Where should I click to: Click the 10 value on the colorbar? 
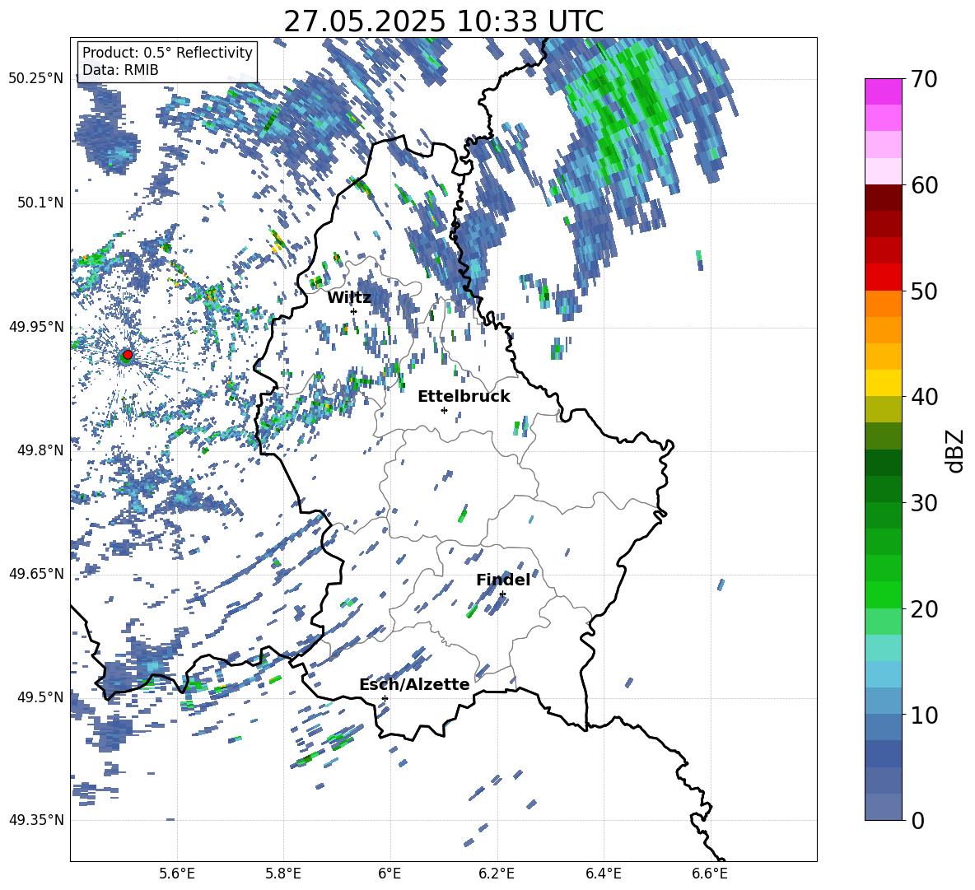pyautogui.click(x=924, y=715)
